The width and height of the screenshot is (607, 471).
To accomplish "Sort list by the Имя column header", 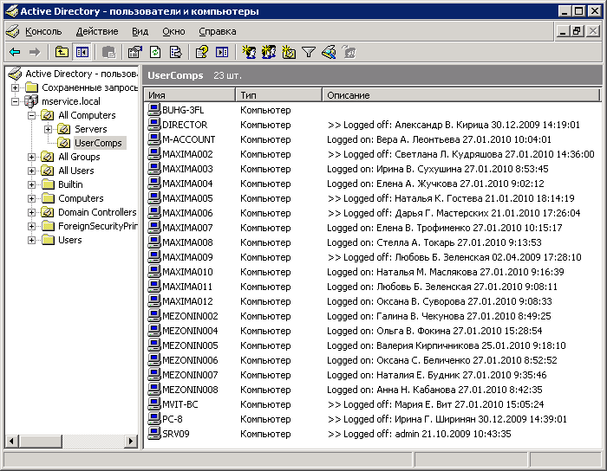I will click(189, 94).
